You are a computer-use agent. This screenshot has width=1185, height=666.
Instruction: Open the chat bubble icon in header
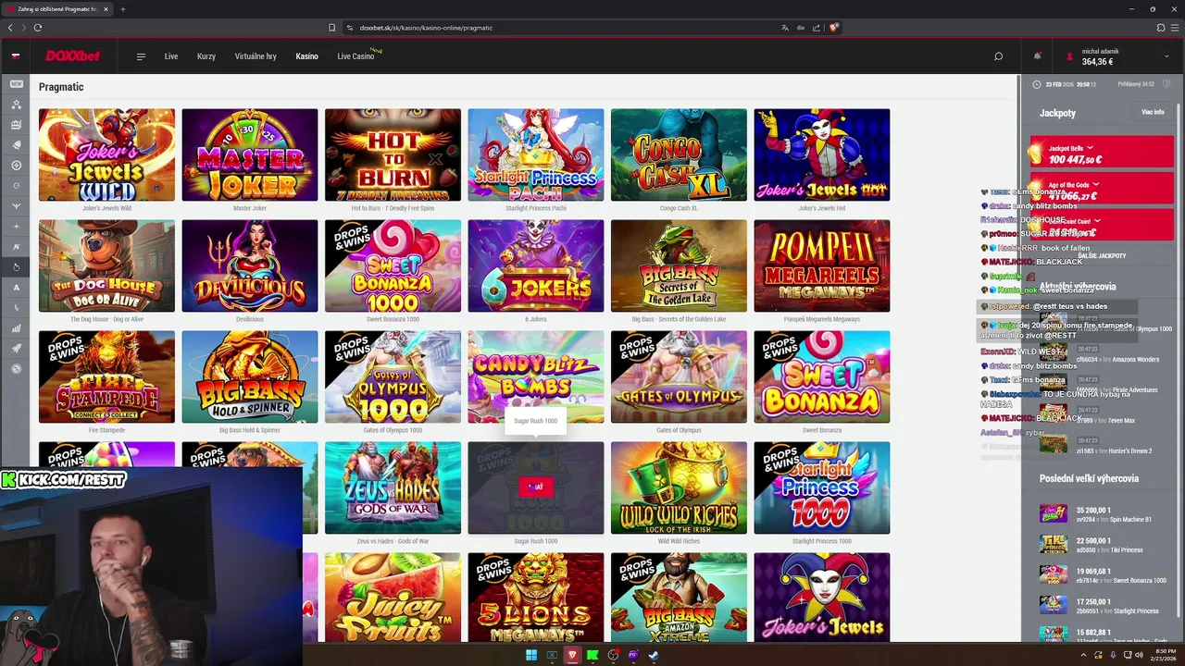point(998,56)
